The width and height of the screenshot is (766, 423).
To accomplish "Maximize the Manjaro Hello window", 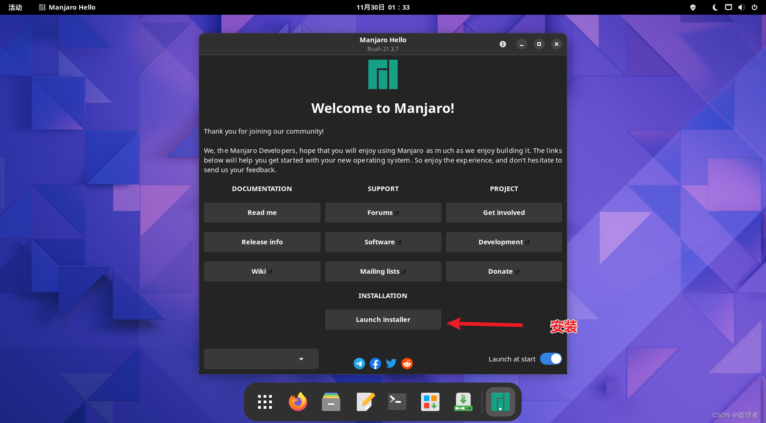I will pos(539,44).
